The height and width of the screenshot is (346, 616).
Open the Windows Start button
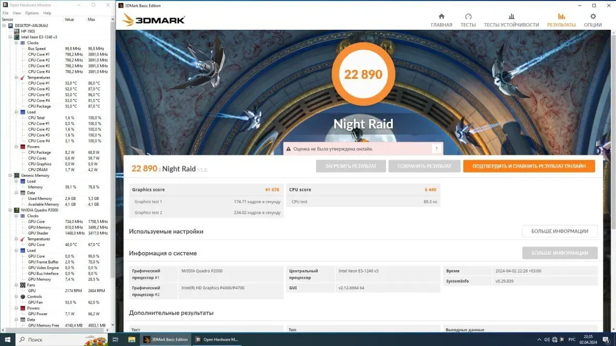[x=8, y=339]
